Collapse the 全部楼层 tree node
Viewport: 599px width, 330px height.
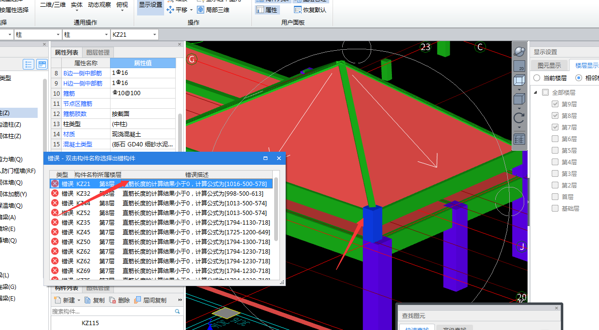tap(535, 92)
